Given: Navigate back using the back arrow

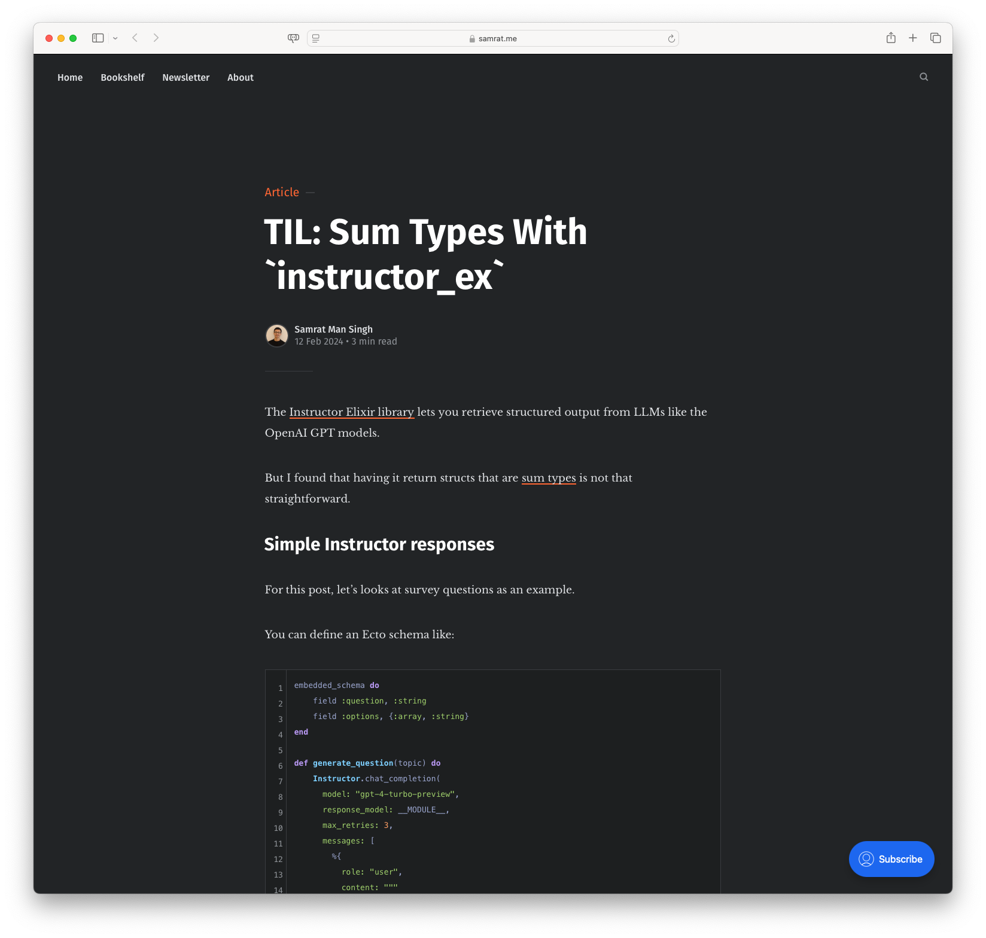Looking at the screenshot, I should tap(135, 38).
